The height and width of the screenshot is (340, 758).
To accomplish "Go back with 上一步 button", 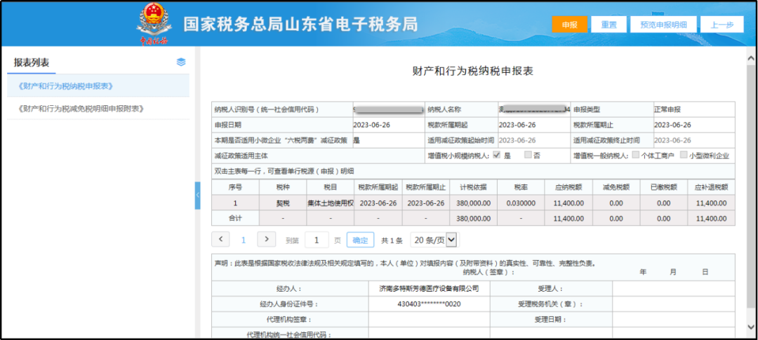I will [722, 25].
